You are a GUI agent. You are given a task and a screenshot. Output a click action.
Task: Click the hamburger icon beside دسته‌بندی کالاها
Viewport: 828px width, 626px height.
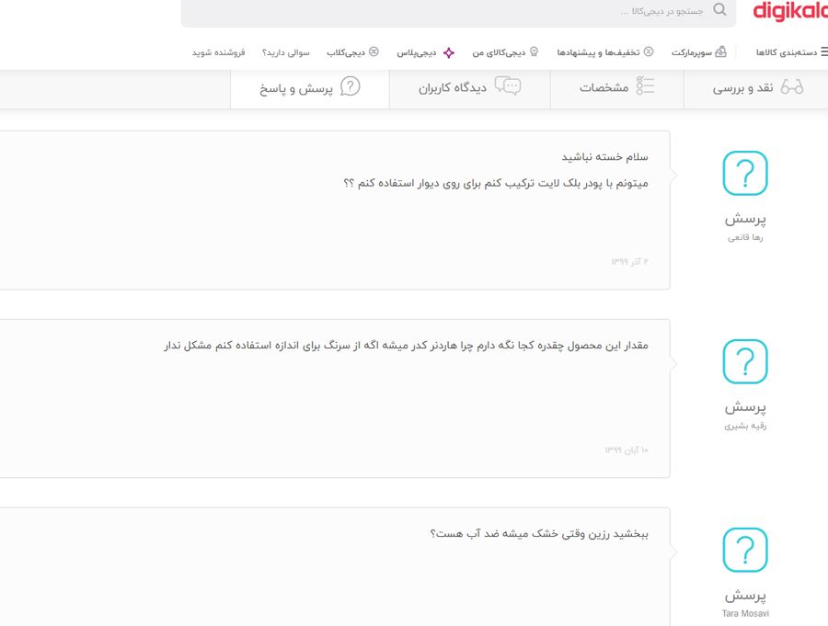(x=824, y=51)
